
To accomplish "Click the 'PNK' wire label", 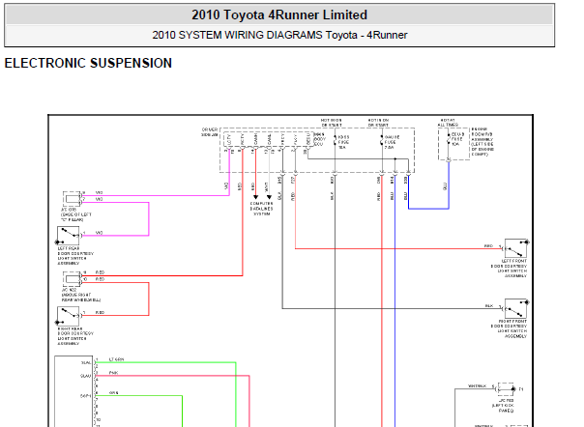I will pos(113,373).
